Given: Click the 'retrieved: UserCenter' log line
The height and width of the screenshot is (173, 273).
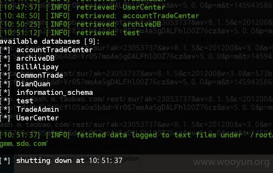Looking at the screenshot, I should click(121, 7).
